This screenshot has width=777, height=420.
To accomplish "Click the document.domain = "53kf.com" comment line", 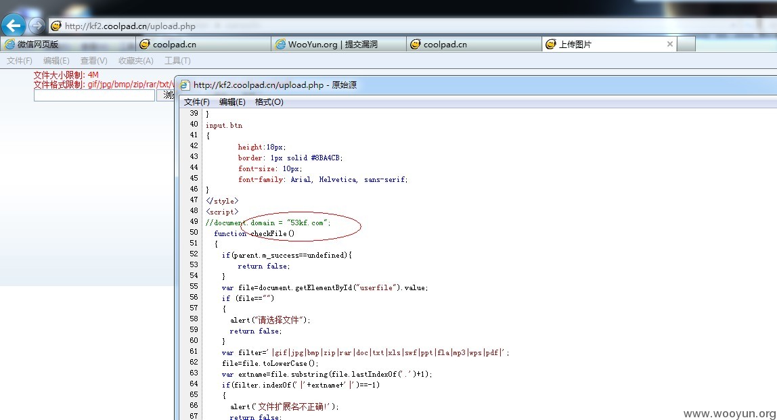I will click(x=268, y=223).
